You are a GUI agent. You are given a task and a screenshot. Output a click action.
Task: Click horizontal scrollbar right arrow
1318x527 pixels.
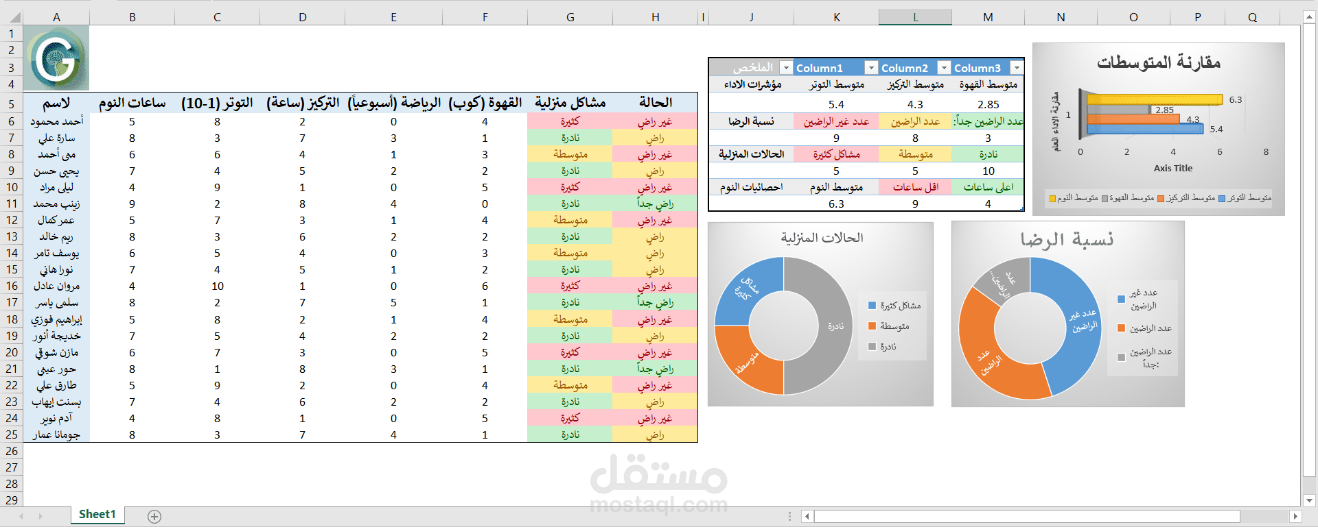pyautogui.click(x=1295, y=517)
